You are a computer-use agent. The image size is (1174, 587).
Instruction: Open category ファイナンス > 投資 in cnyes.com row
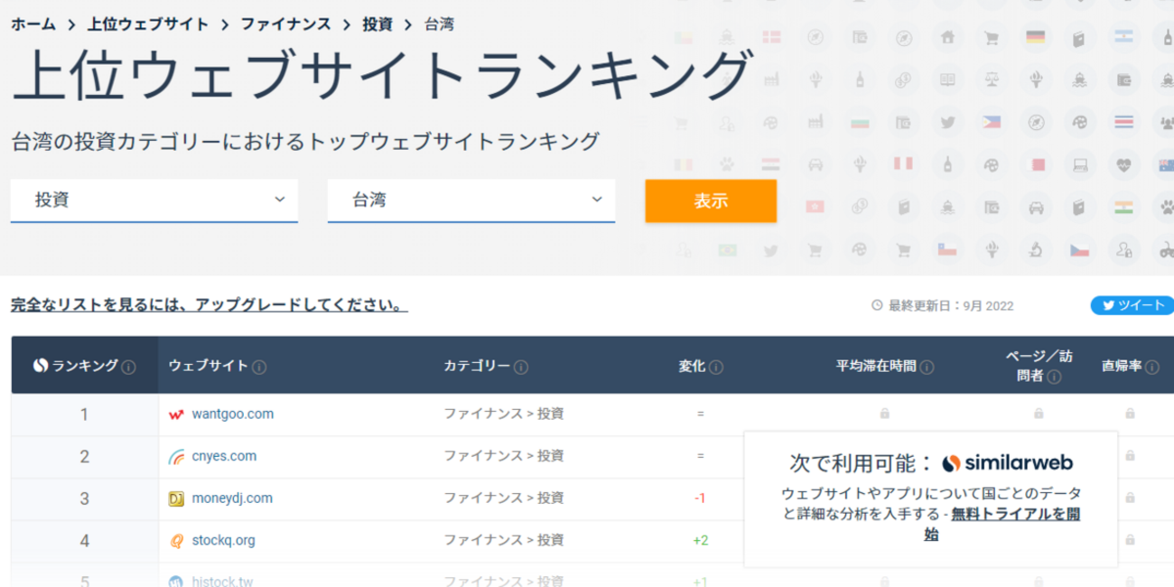tap(503, 457)
